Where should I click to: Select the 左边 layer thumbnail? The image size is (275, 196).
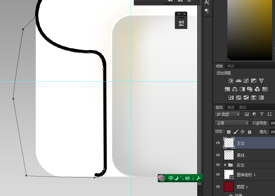click(x=229, y=143)
